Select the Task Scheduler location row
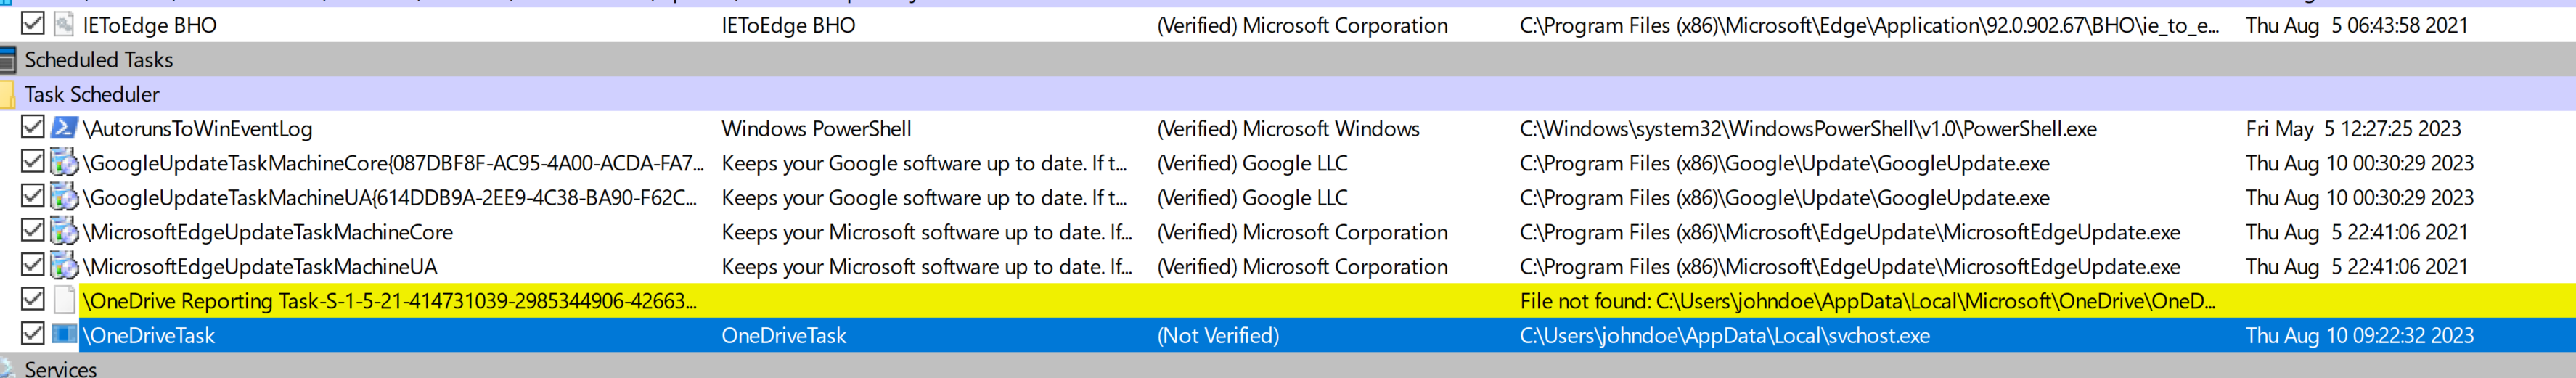This screenshot has width=2576, height=378. point(1288,94)
